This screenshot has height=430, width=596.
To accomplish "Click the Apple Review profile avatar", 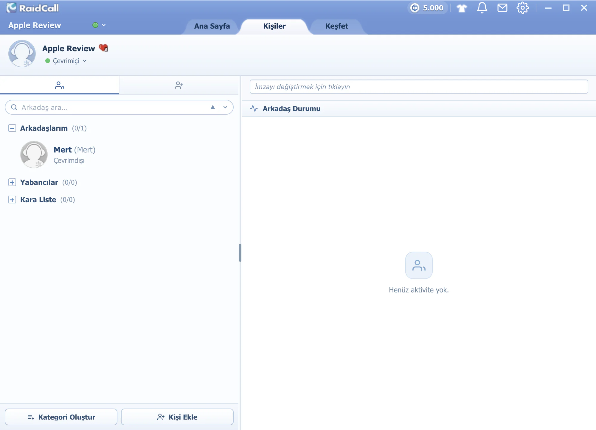I will pyautogui.click(x=22, y=54).
